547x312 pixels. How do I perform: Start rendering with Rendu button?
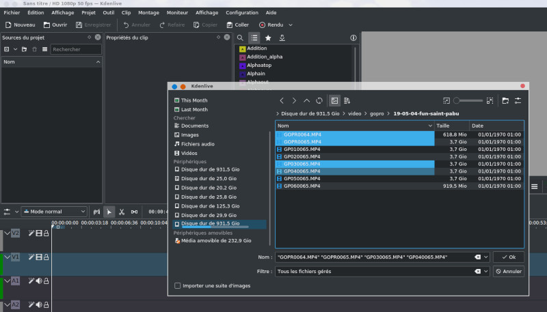click(271, 25)
